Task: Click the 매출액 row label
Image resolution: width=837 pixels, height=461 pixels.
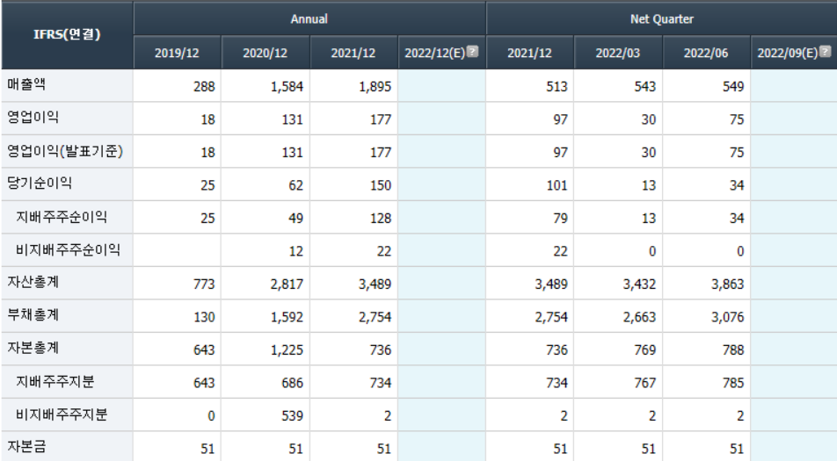Action: pos(26,84)
